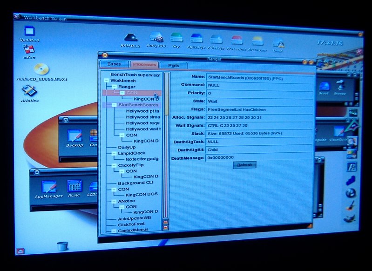
Task: Open the Linux volume icon
Action: pyautogui.click(x=278, y=46)
